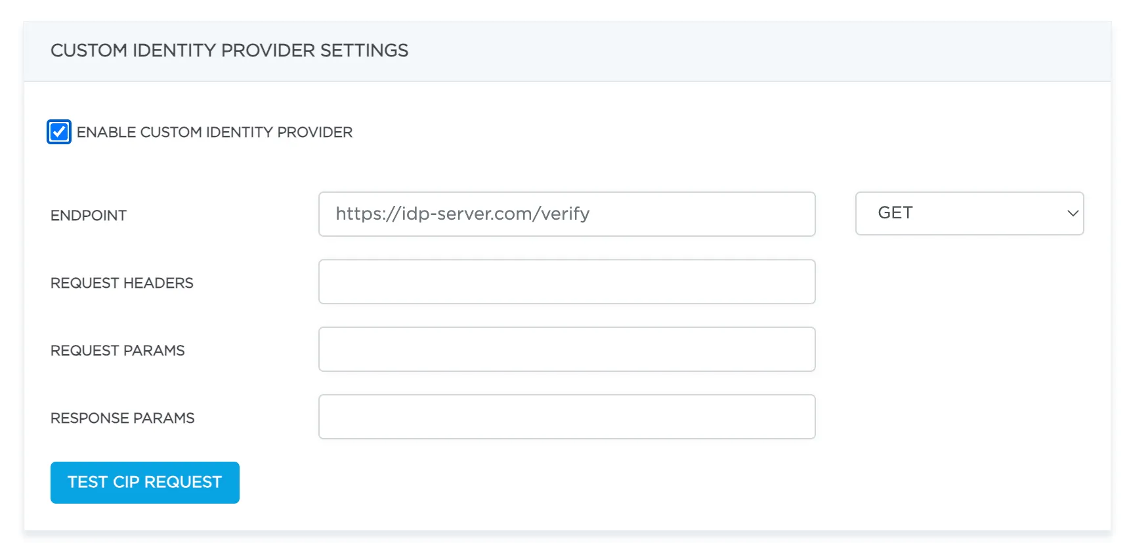Viewport: 1129px width, 543px height.
Task: Open the GET request method dropdown
Action: click(x=969, y=213)
